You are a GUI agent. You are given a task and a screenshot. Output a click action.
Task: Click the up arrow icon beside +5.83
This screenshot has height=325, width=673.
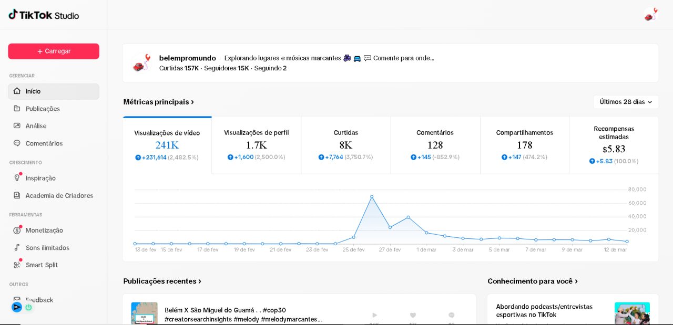592,161
